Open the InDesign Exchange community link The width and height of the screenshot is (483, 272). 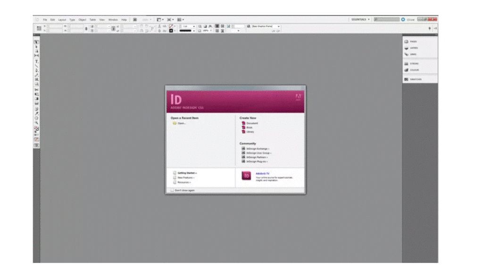258,149
